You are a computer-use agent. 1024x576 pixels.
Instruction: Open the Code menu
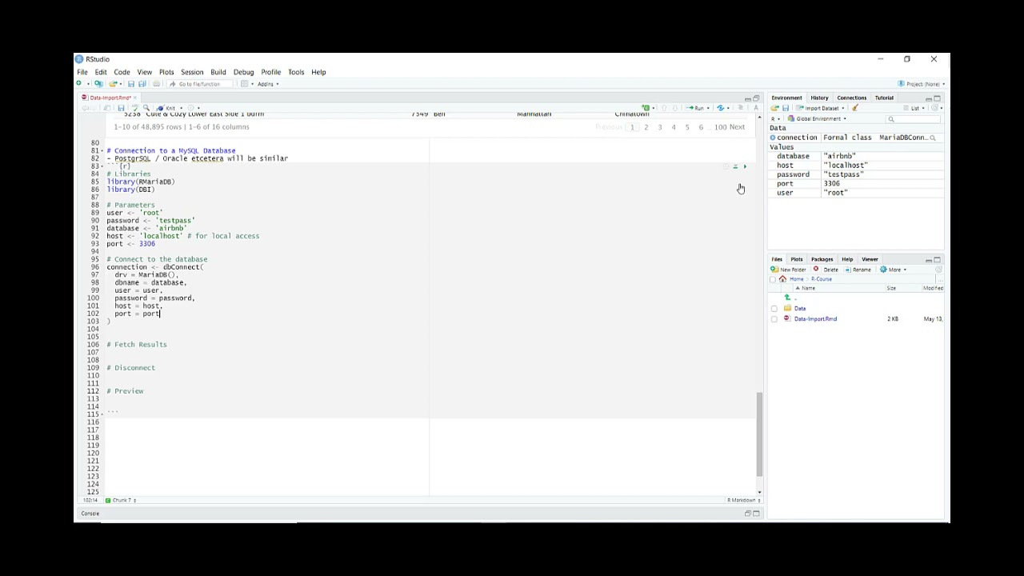point(122,72)
